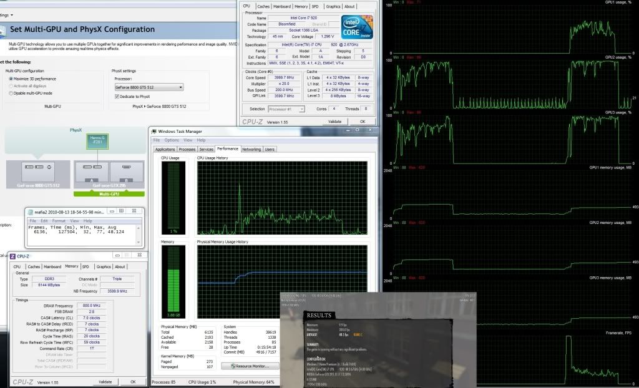Click the Notepad vertical scrollbar
This screenshot has height=388, width=639.
point(139,235)
